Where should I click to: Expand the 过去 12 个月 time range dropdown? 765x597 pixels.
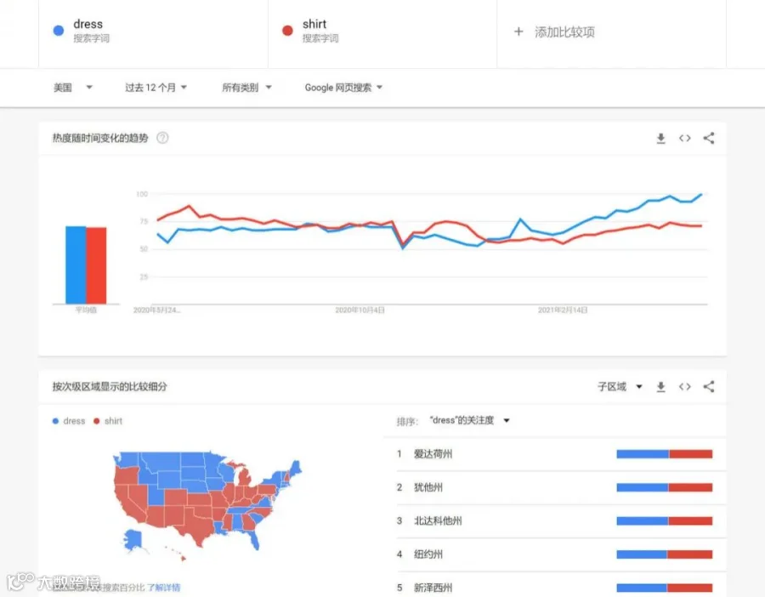click(156, 88)
